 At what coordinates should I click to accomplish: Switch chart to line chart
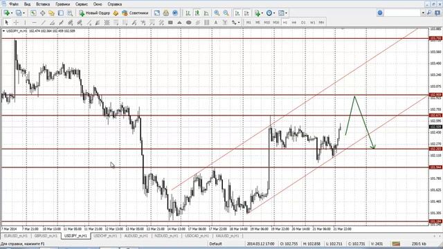click(206, 13)
